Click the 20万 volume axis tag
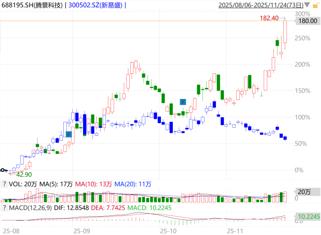Viewport: 321px width, 235px height. (307, 192)
